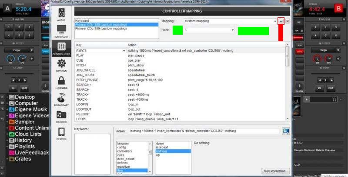Play prelisten track in side player
The height and width of the screenshot is (177, 348).
(x=306, y=100)
